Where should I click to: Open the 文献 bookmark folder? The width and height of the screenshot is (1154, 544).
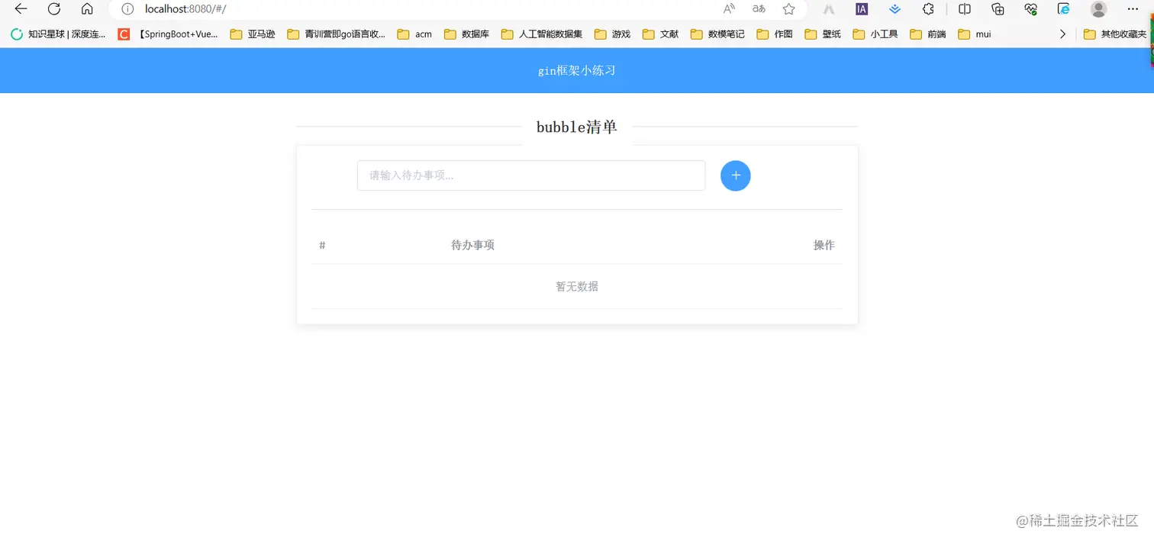(x=660, y=34)
